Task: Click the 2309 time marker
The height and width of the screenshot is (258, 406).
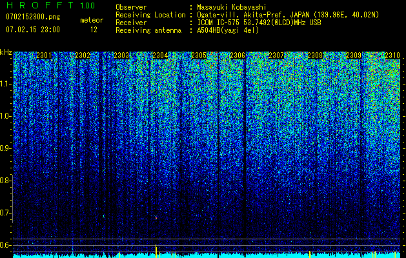Action: [354, 55]
